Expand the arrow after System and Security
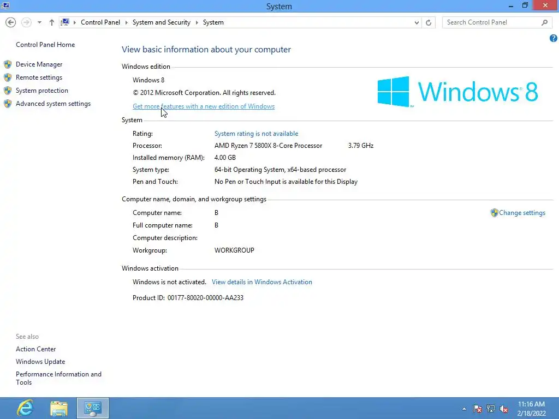This screenshot has width=559, height=419. pyautogui.click(x=197, y=22)
